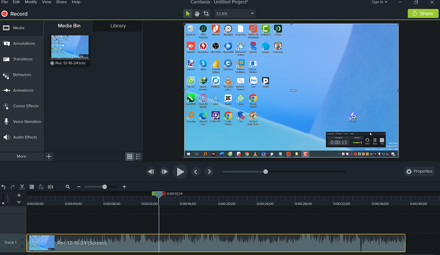Copy the selected clip in the timeline toolbar
The width and height of the screenshot is (440, 255).
[32, 187]
